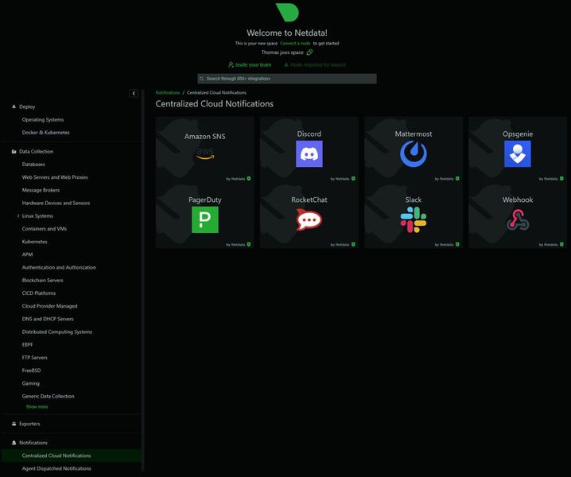Select DNS and DHCP Servers
The image size is (571, 477).
coord(48,319)
